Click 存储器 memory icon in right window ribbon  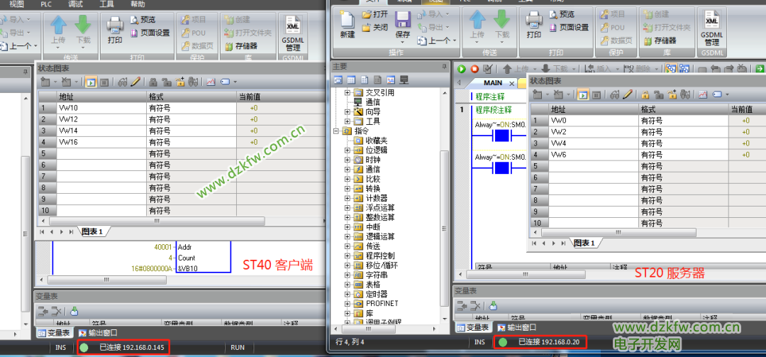point(660,40)
